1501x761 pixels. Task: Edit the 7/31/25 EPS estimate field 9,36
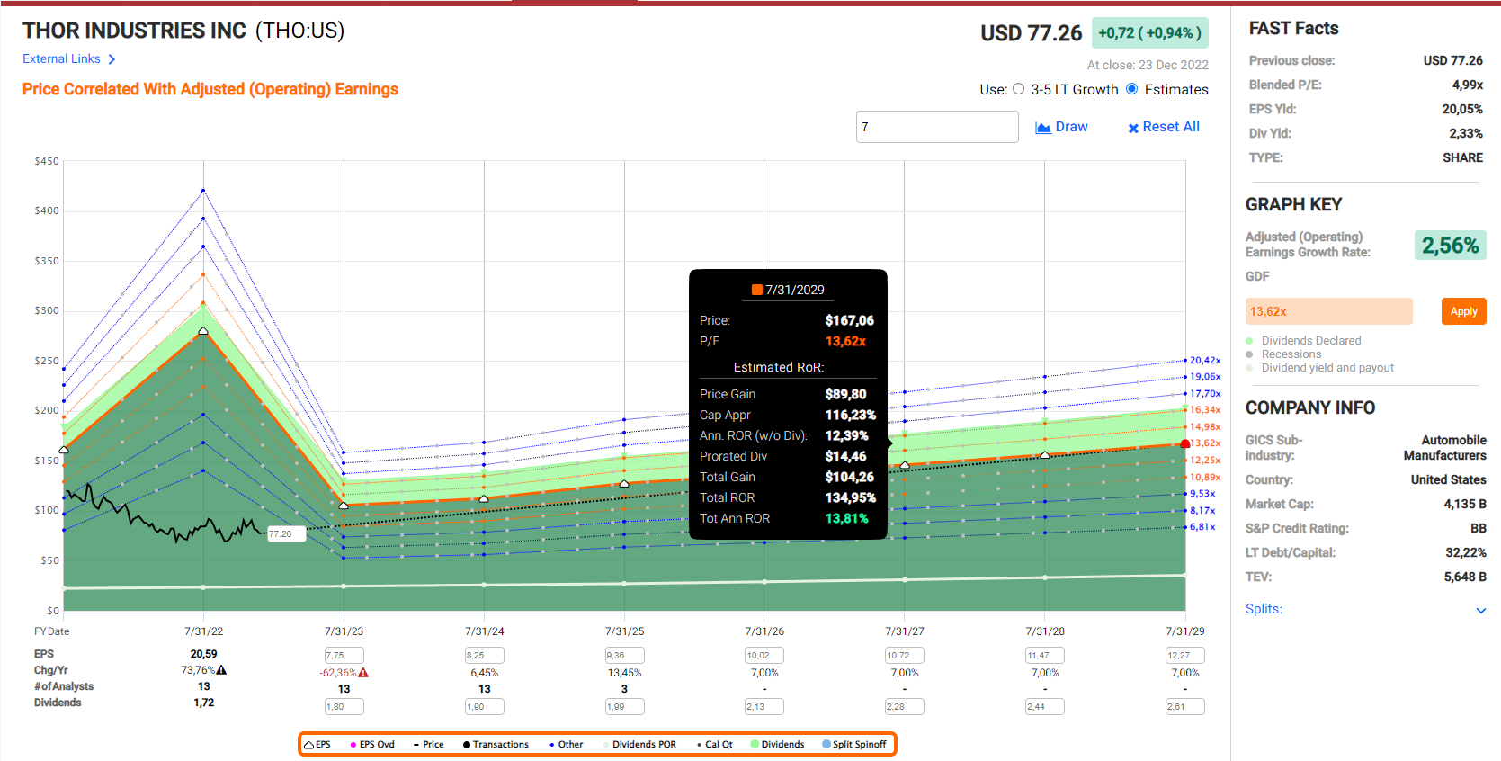click(624, 656)
